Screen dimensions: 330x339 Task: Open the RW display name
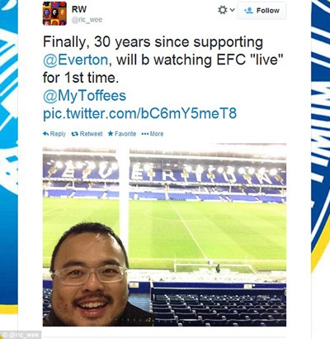[79, 9]
